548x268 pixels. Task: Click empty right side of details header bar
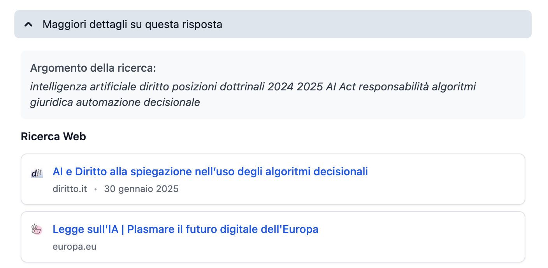pos(389,25)
